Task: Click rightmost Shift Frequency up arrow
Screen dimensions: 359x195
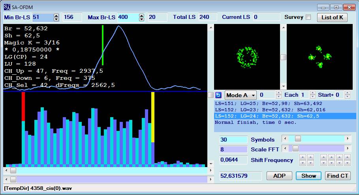Action: click(x=347, y=157)
